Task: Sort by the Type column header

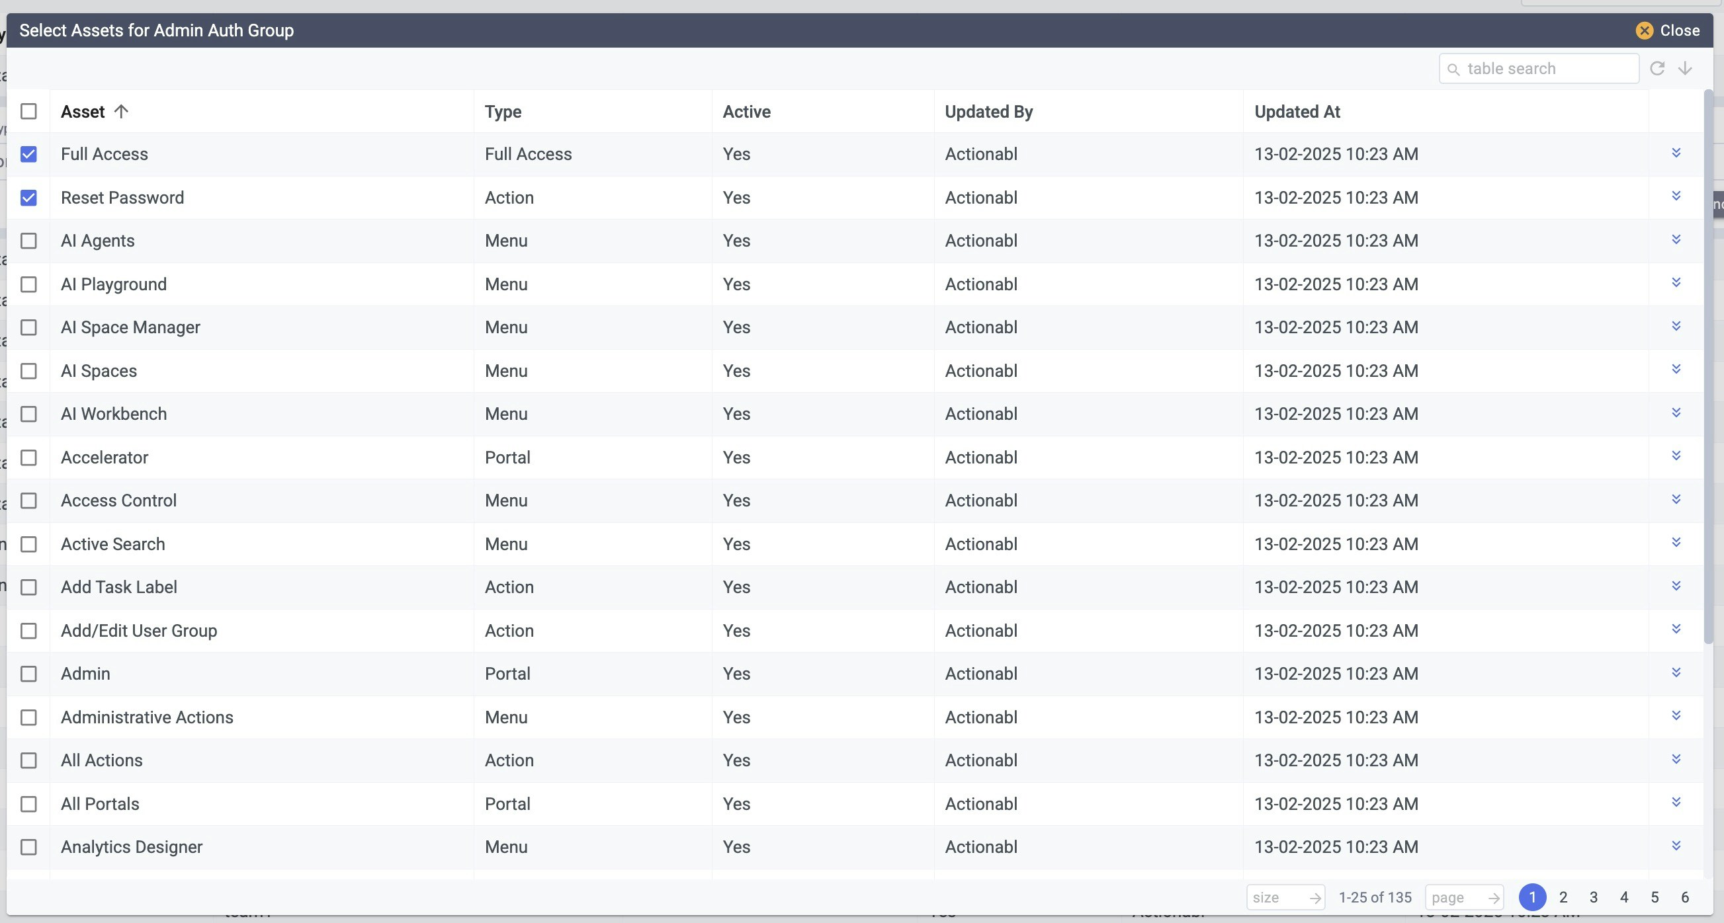Action: pyautogui.click(x=503, y=112)
